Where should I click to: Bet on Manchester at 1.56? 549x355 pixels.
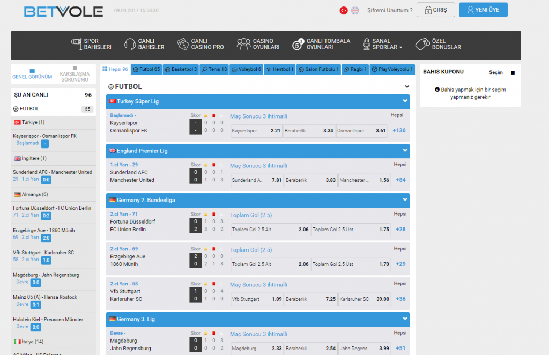pos(365,180)
